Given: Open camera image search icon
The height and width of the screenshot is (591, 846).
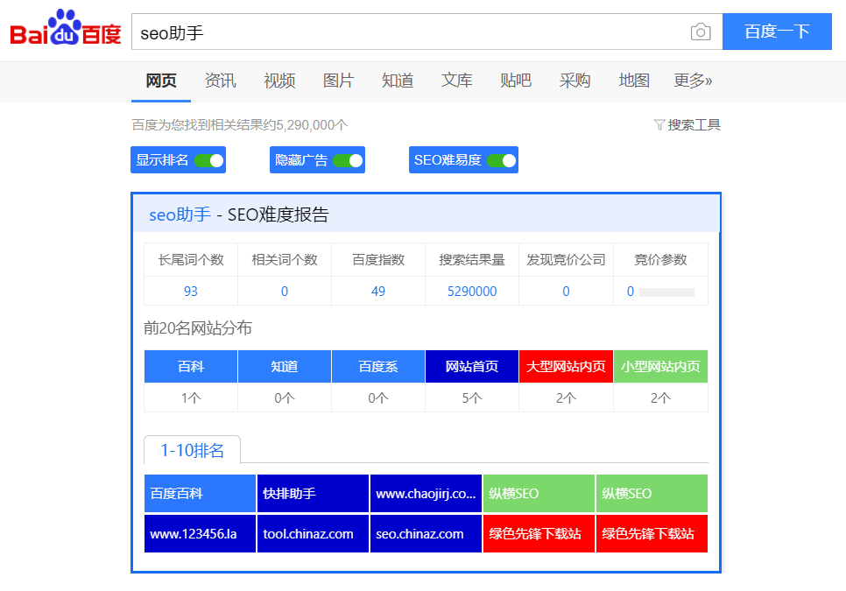Looking at the screenshot, I should 701,32.
